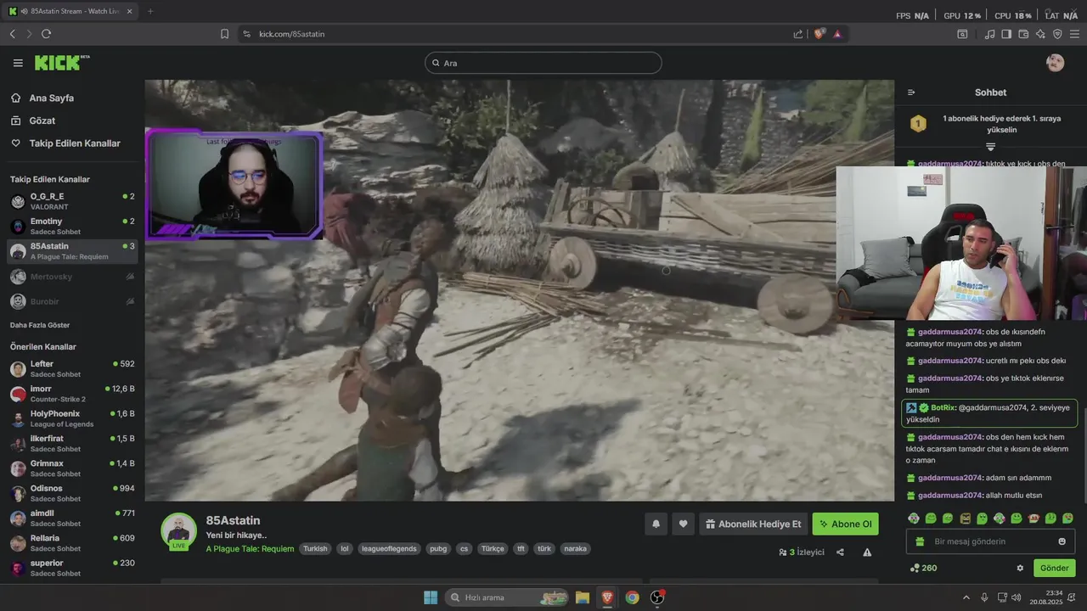1087x611 pixels.
Task: Click the Ara search field
Action: [x=543, y=63]
